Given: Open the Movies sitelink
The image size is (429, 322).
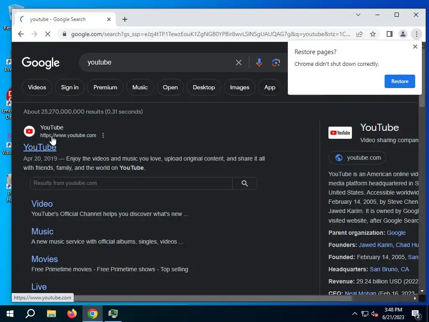Looking at the screenshot, I should click(x=44, y=259).
